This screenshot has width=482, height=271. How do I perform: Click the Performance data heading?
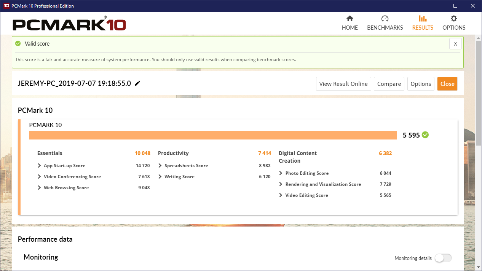[45, 239]
